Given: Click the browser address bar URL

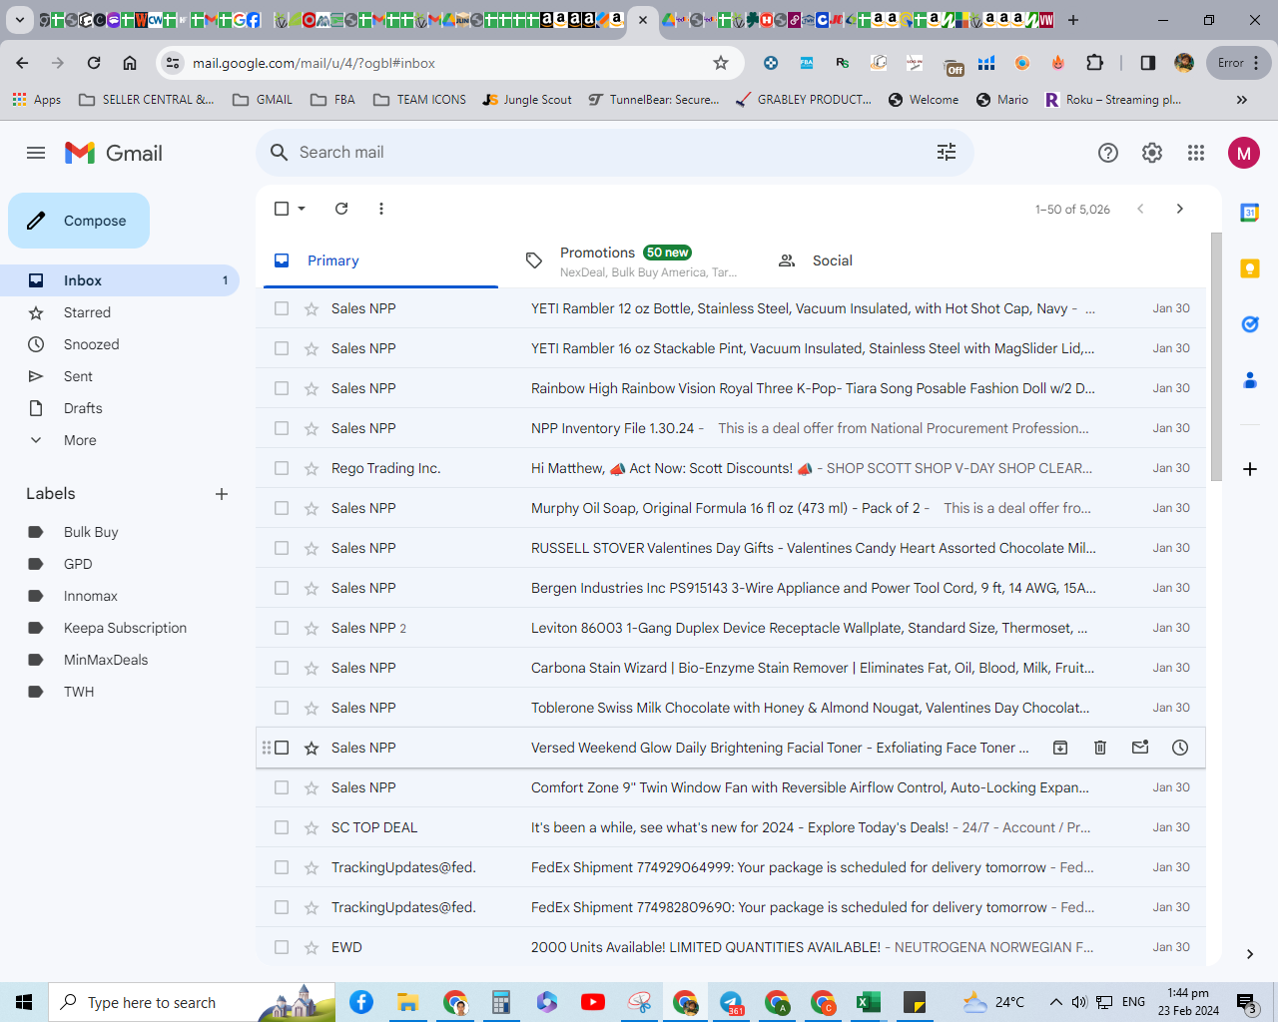Looking at the screenshot, I should tap(314, 63).
